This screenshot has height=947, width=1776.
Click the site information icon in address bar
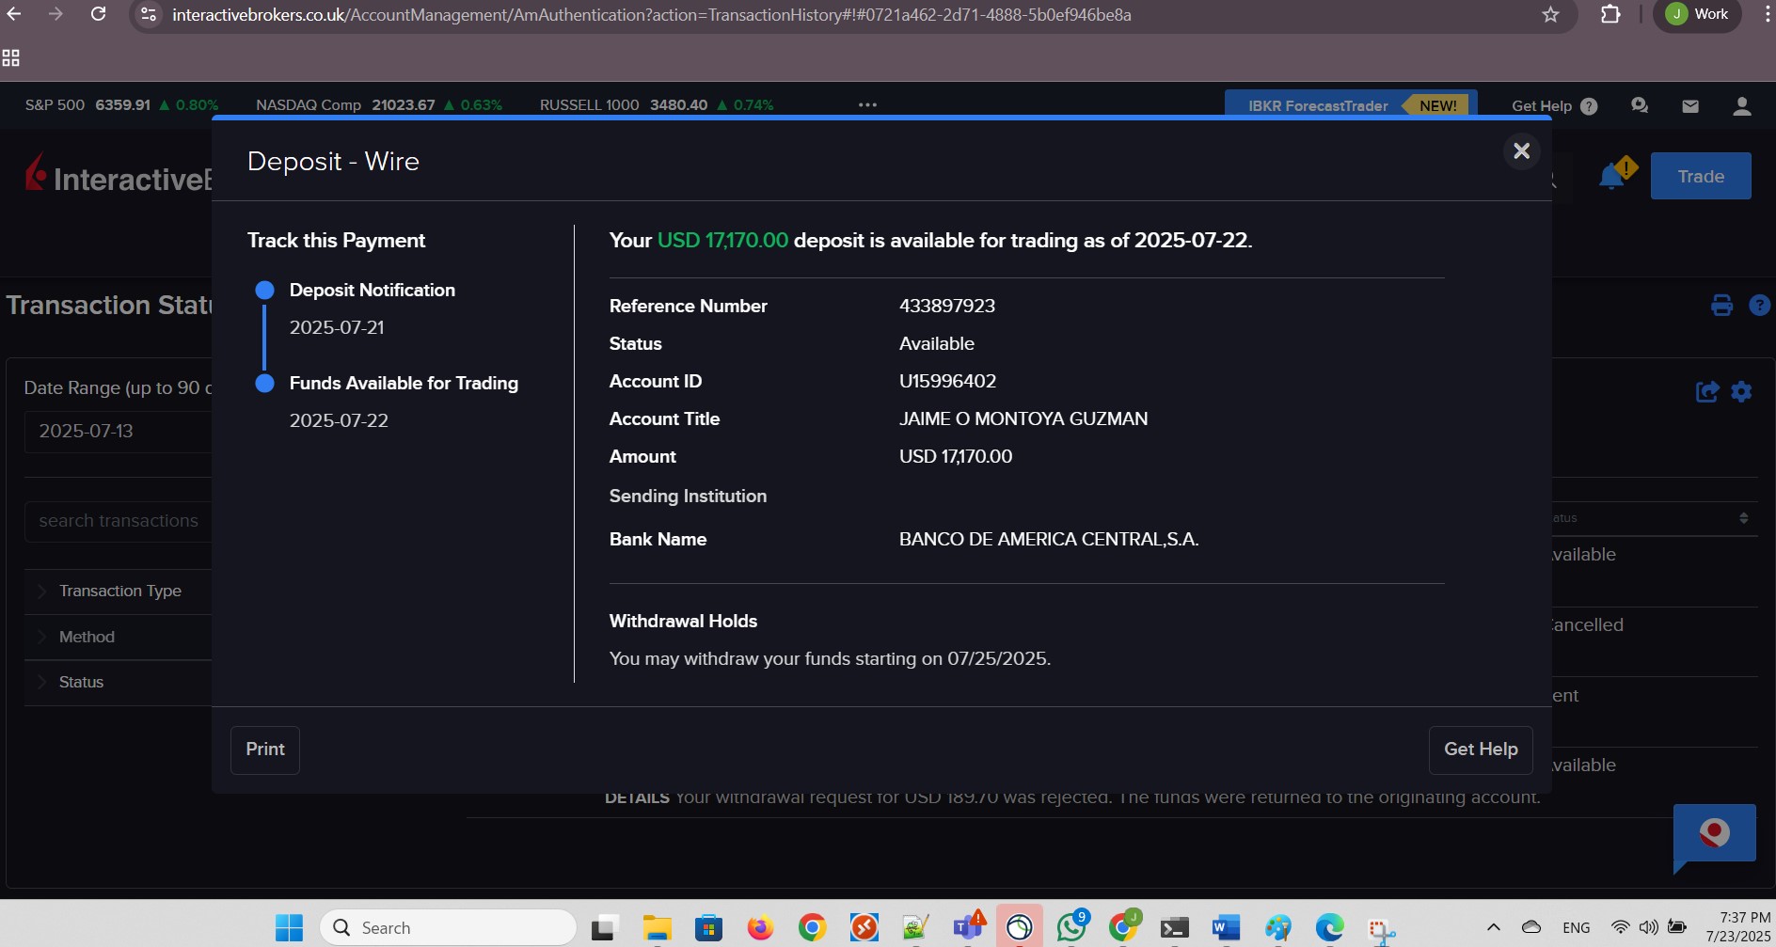pos(149,14)
